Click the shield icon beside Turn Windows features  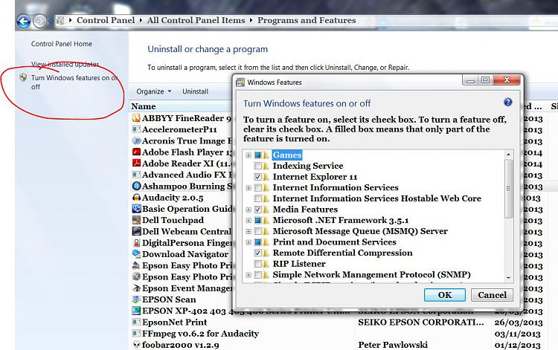[x=24, y=77]
